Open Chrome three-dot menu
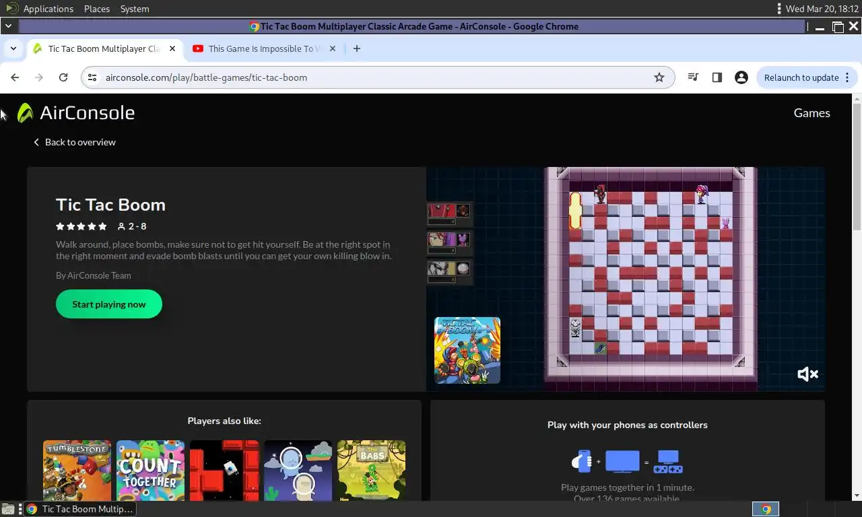 (847, 77)
